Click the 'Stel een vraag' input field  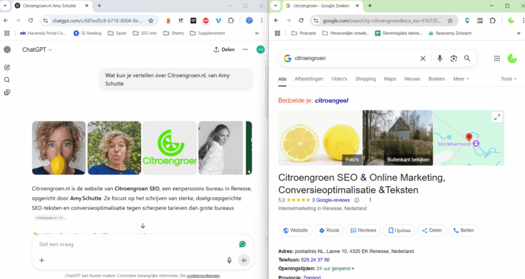[x=130, y=244]
